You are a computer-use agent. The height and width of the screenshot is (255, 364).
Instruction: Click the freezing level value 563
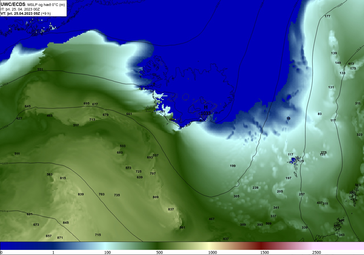pos(49,174)
